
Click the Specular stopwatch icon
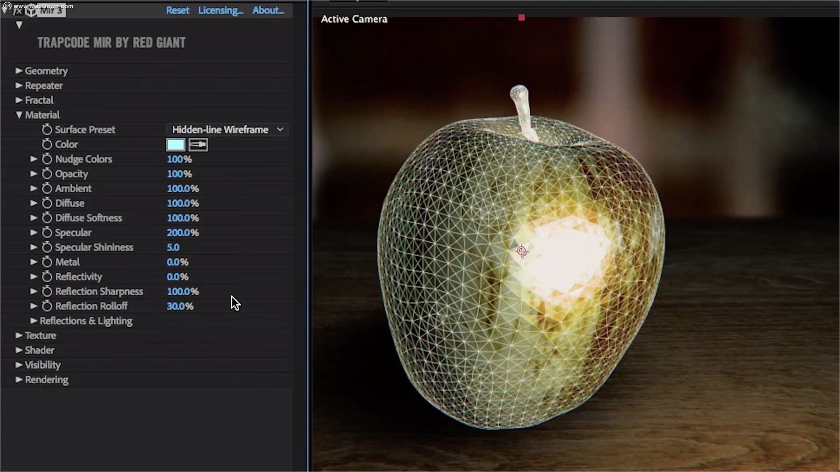click(47, 232)
